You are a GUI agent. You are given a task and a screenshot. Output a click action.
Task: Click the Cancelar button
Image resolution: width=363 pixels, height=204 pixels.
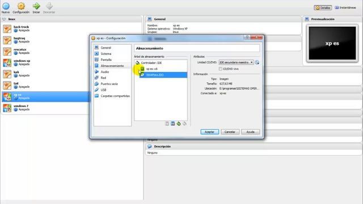(230, 132)
